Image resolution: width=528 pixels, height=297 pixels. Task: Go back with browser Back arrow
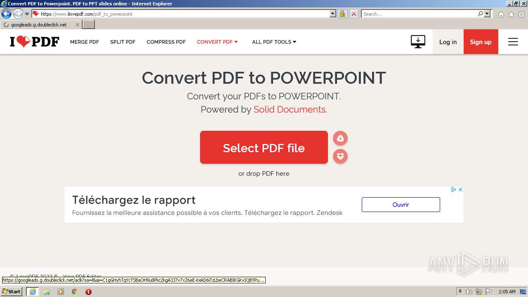[x=6, y=14]
